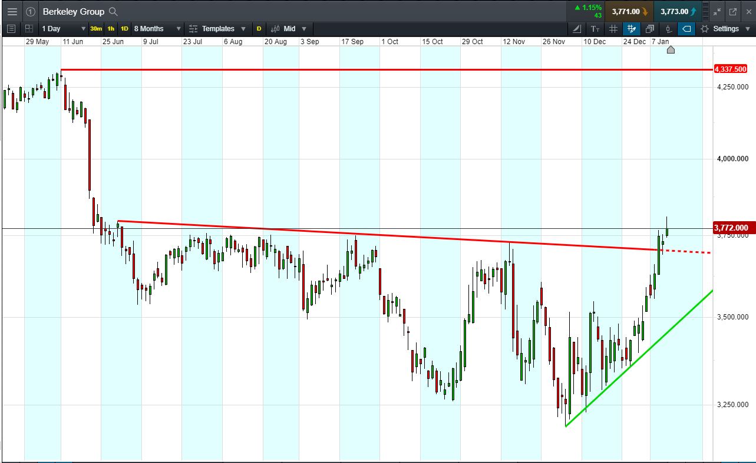Switch to the 30m timeframe

[x=96, y=28]
